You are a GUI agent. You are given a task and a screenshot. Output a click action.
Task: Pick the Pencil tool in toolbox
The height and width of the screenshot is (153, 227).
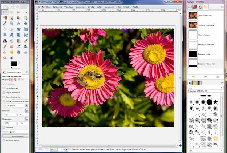click(26, 41)
